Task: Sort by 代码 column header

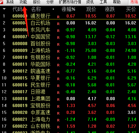Action: pyautogui.click(x=17, y=9)
